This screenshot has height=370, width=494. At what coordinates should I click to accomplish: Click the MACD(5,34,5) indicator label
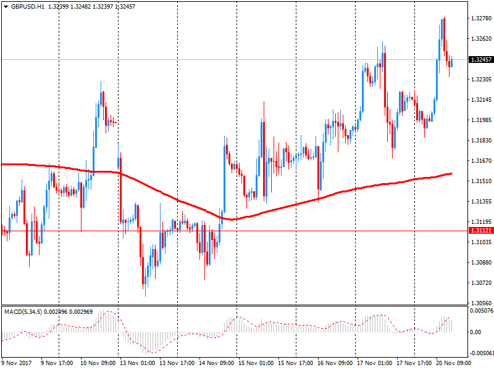[x=23, y=312]
